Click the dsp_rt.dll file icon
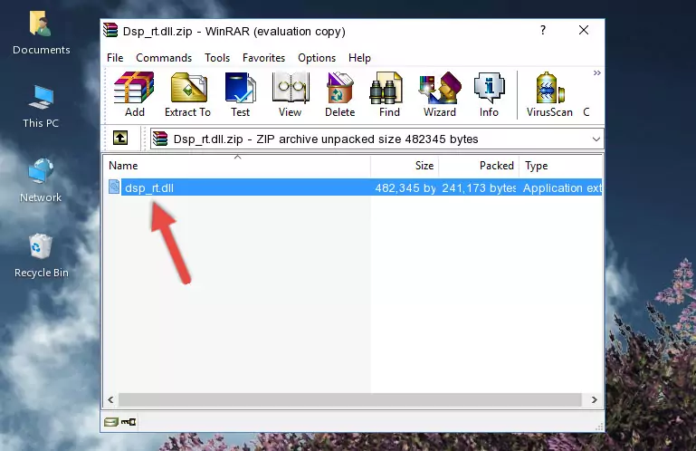Screen dimensions: 696x451 (114, 187)
